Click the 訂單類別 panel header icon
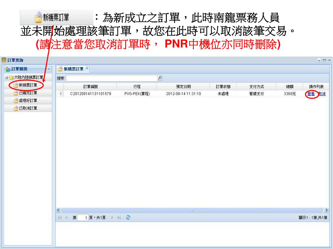 point(8,69)
